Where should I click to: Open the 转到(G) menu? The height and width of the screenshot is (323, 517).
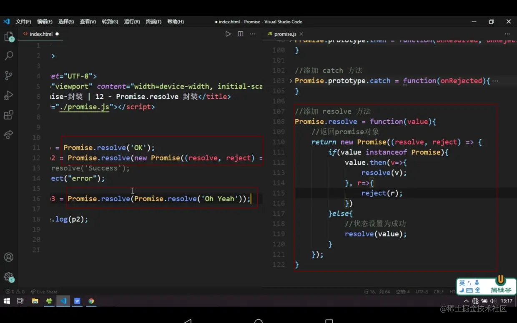coord(110,22)
